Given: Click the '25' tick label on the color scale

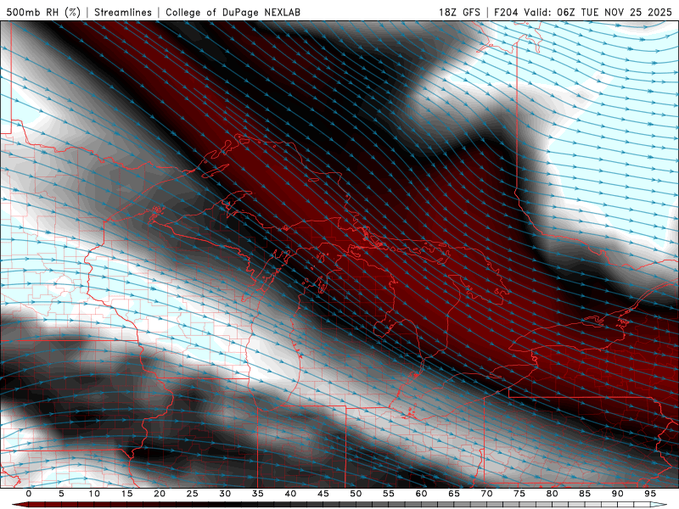Looking at the screenshot, I should tap(193, 494).
